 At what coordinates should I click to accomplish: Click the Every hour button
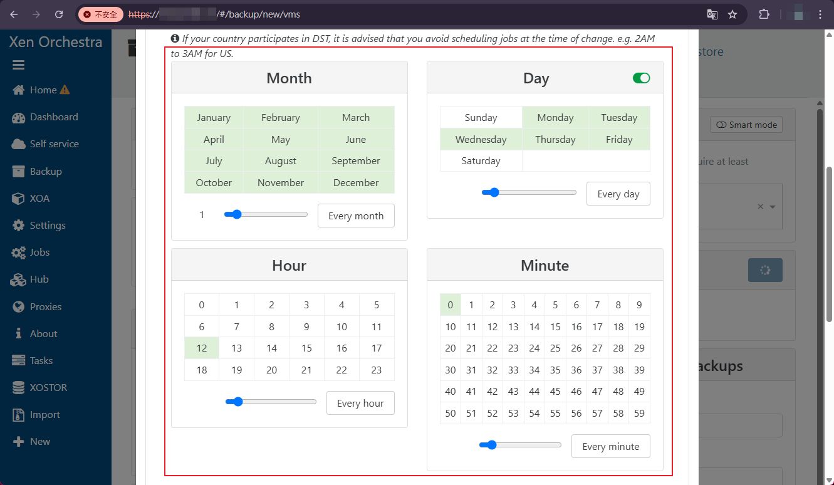[x=360, y=403]
